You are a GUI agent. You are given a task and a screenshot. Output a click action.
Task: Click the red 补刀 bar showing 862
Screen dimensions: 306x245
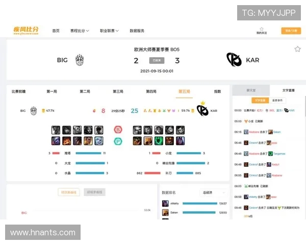pos(152,173)
